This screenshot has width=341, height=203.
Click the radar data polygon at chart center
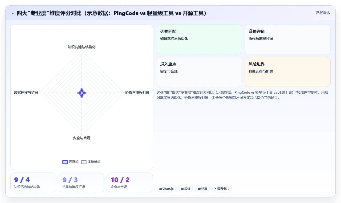tap(82, 93)
